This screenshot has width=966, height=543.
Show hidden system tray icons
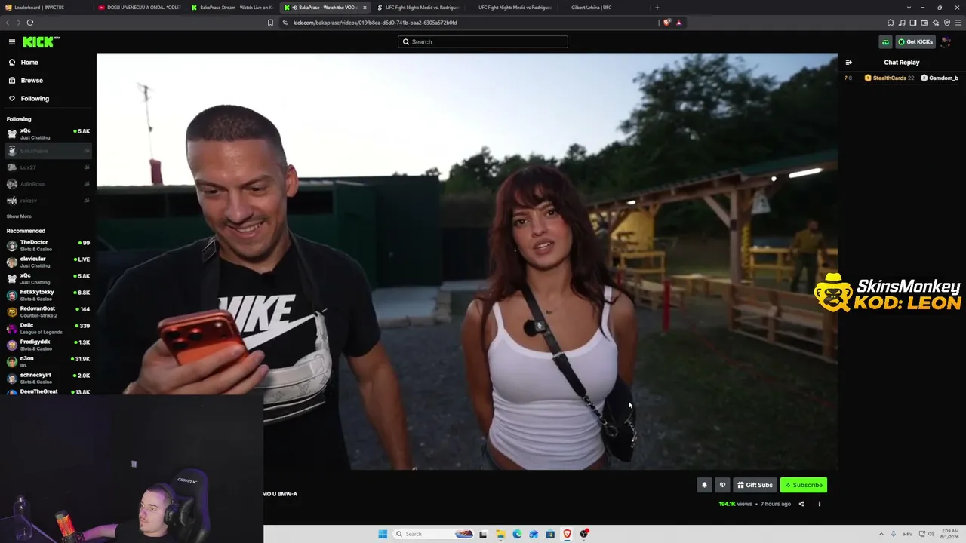881,534
